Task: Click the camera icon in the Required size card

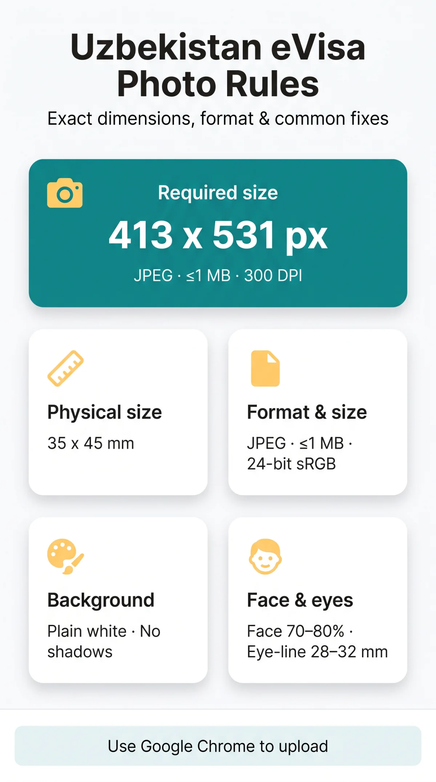Action: click(x=65, y=193)
